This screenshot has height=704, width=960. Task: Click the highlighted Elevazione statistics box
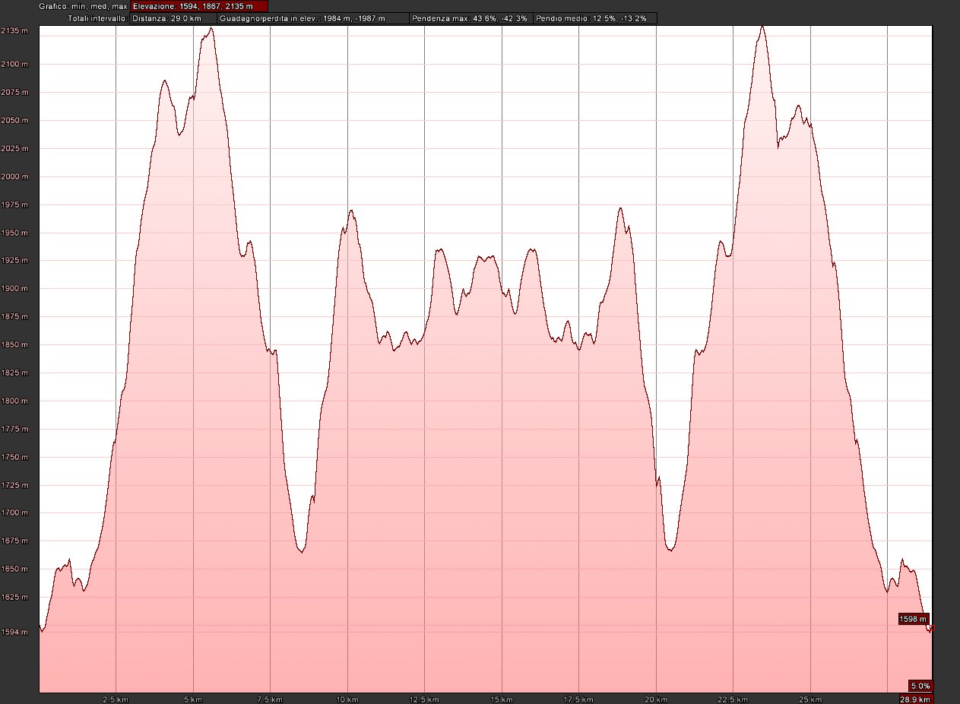tap(199, 6)
